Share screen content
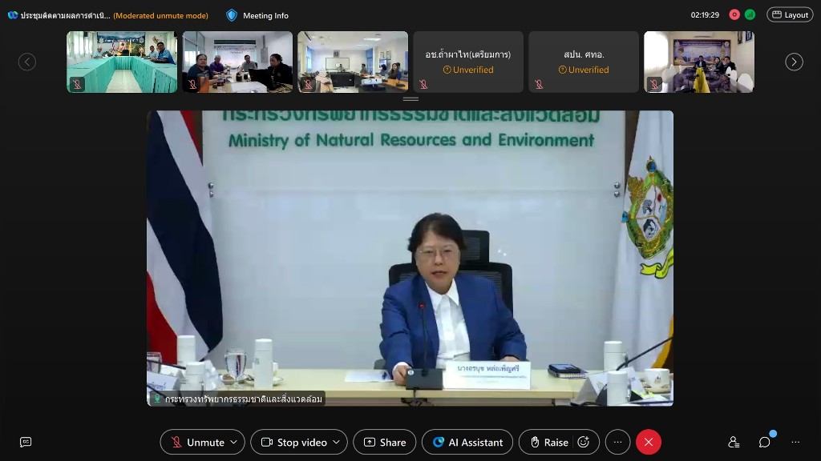821x461 pixels. tap(385, 442)
